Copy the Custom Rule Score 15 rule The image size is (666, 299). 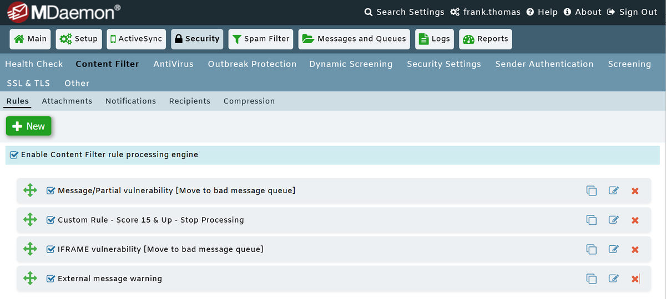pyautogui.click(x=592, y=220)
